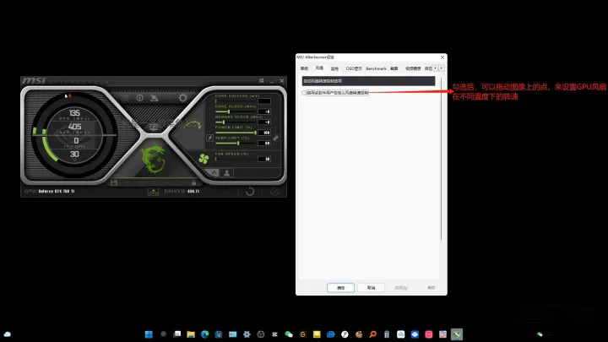Click the Core Clock value field
Viewport: 608px width, 342px height.
pos(264,111)
